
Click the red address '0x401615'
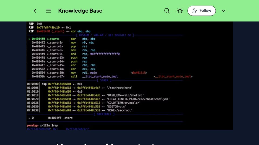(x=139, y=73)
